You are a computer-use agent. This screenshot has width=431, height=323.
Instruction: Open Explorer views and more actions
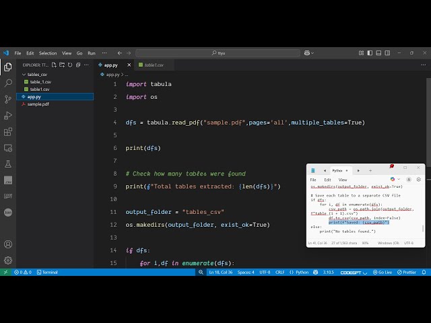(x=86, y=65)
